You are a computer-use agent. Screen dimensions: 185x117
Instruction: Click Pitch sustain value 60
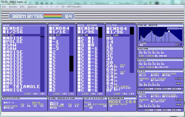click(x=150, y=64)
